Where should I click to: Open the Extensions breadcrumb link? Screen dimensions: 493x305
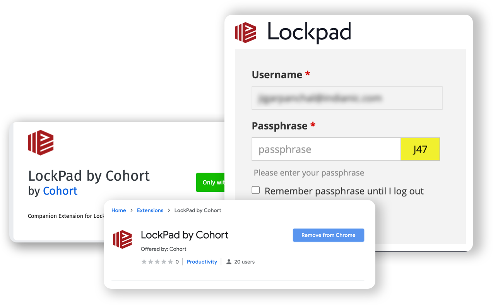pos(150,210)
